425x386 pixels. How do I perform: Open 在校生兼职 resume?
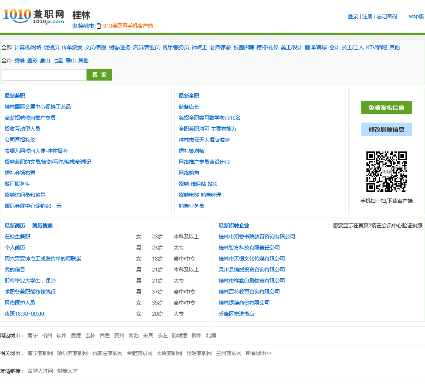click(17, 236)
